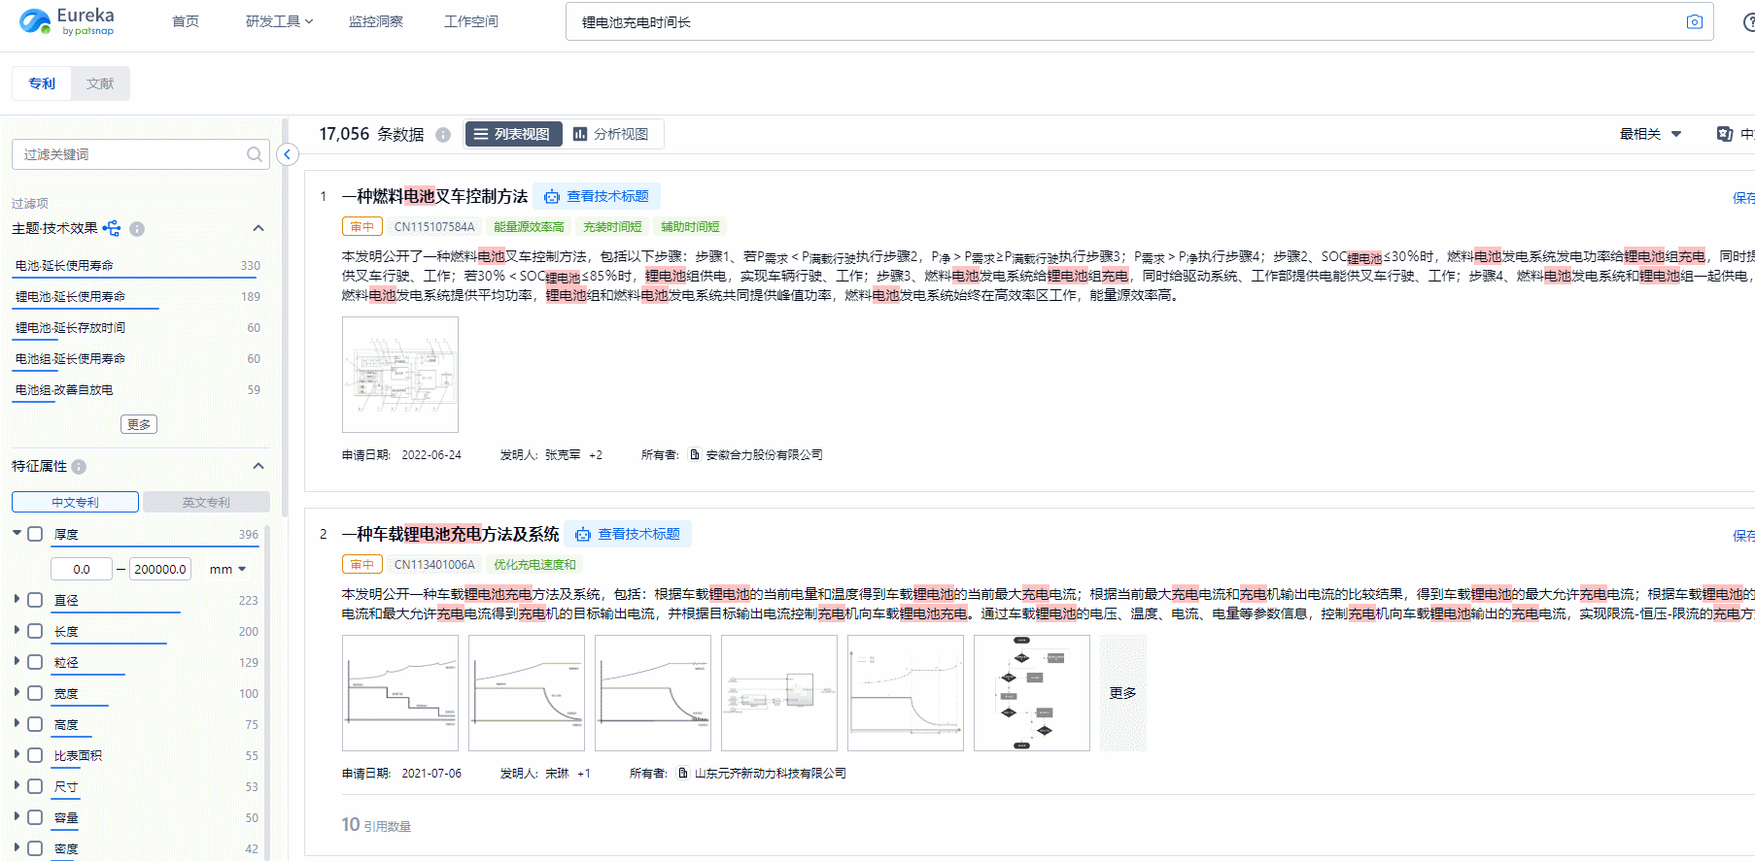Click info icon next to 特征属性

click(x=79, y=467)
